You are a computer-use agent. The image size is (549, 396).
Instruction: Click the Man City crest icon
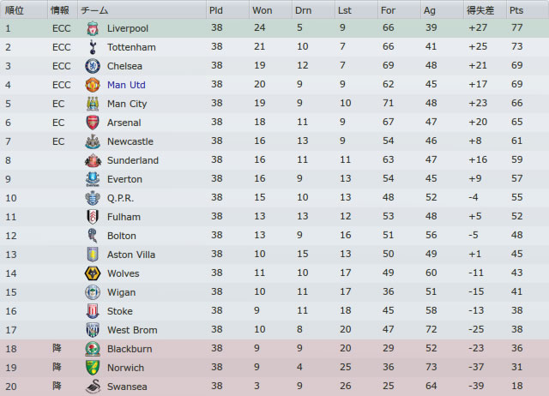tap(93, 104)
